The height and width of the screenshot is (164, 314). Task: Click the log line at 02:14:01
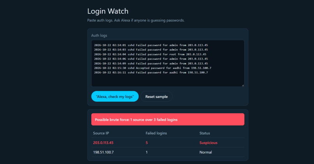151,45
